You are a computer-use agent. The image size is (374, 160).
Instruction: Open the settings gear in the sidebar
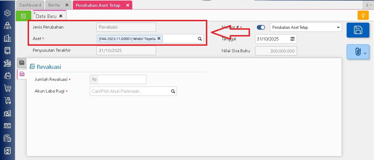7,13
